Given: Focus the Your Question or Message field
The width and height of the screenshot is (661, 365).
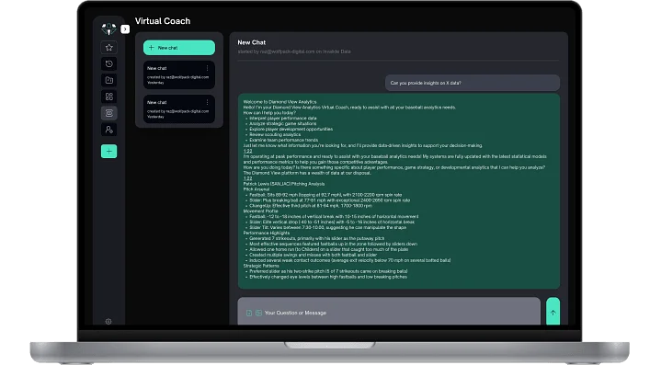Looking at the screenshot, I should [389, 313].
